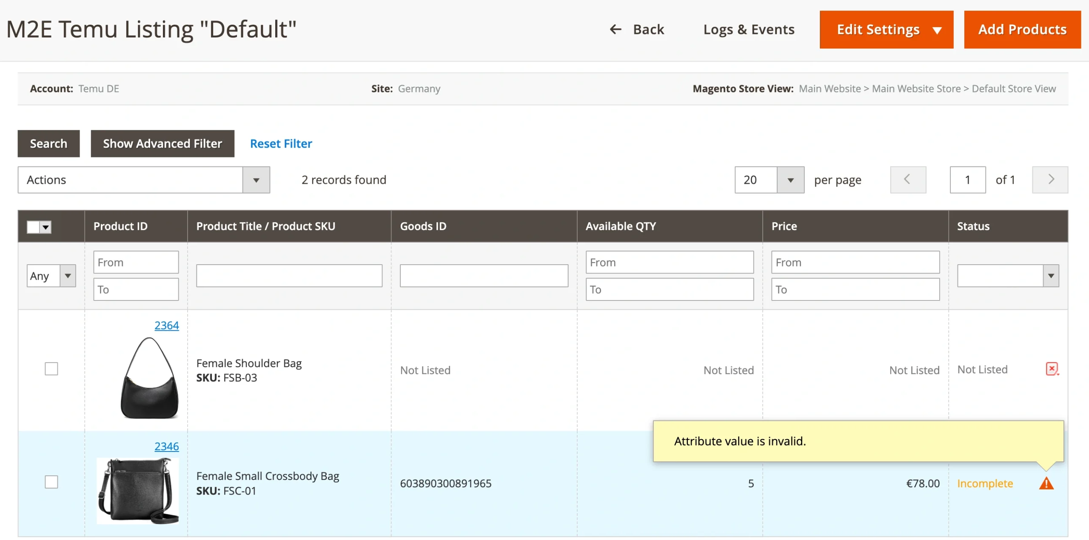Click the page number input field
The height and width of the screenshot is (540, 1089).
coord(968,180)
